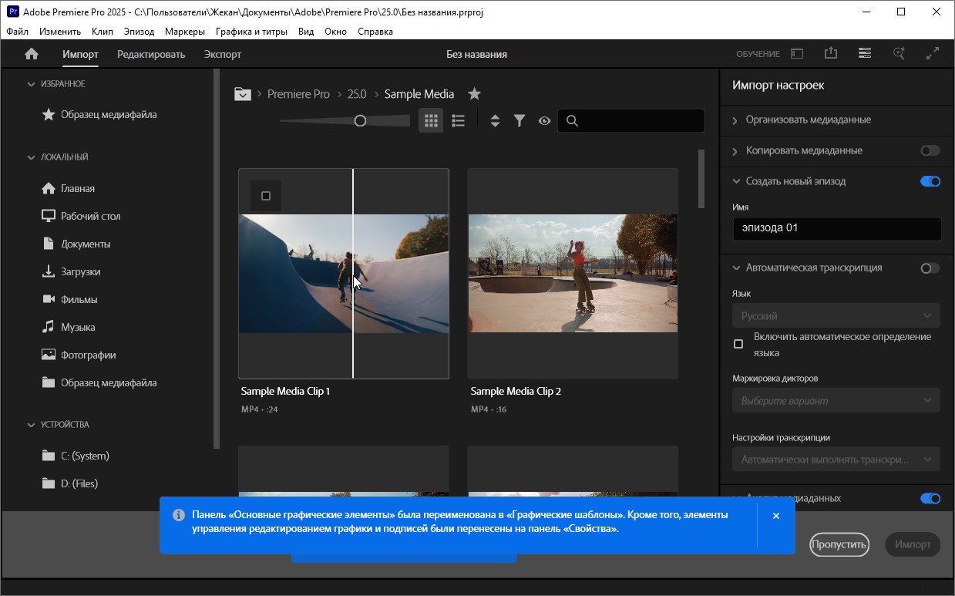The height and width of the screenshot is (596, 955).
Task: Open the Язык dropdown showing Русский
Action: (x=836, y=315)
